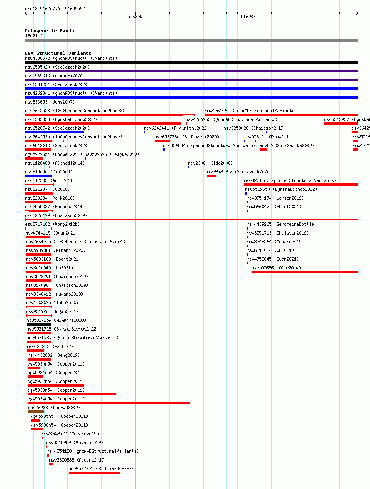Click esv3642530 (1000GenomesConsortiumPhase3) label
The height and width of the screenshot is (489, 370).
point(75,137)
